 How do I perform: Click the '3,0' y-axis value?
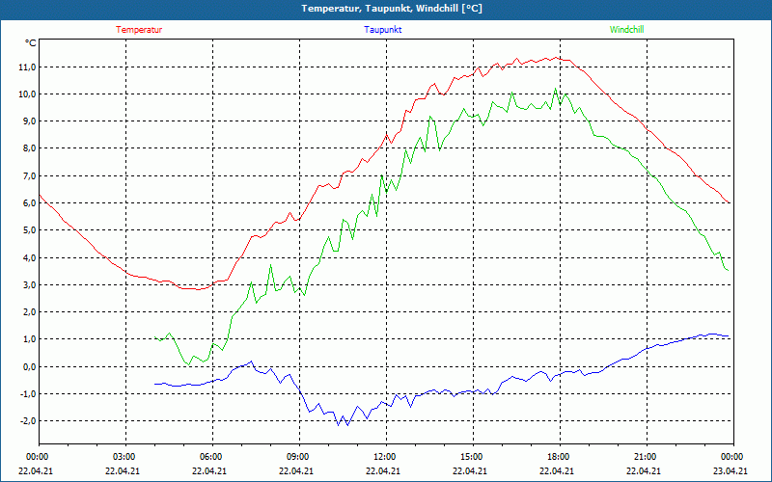pos(29,284)
